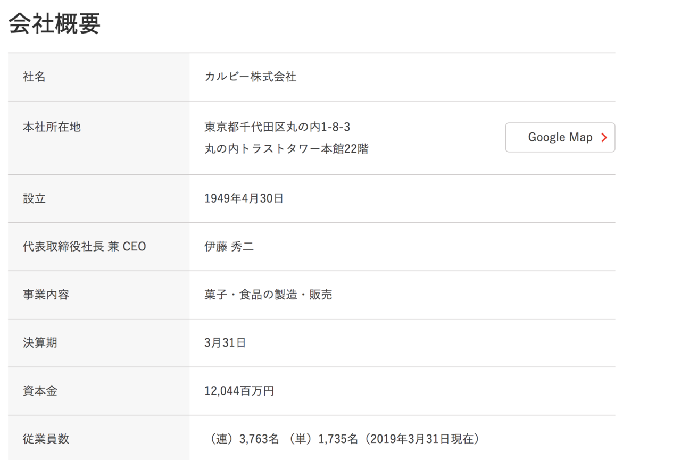Select address line 丸の内トラストタワー本館22階

pos(286,149)
